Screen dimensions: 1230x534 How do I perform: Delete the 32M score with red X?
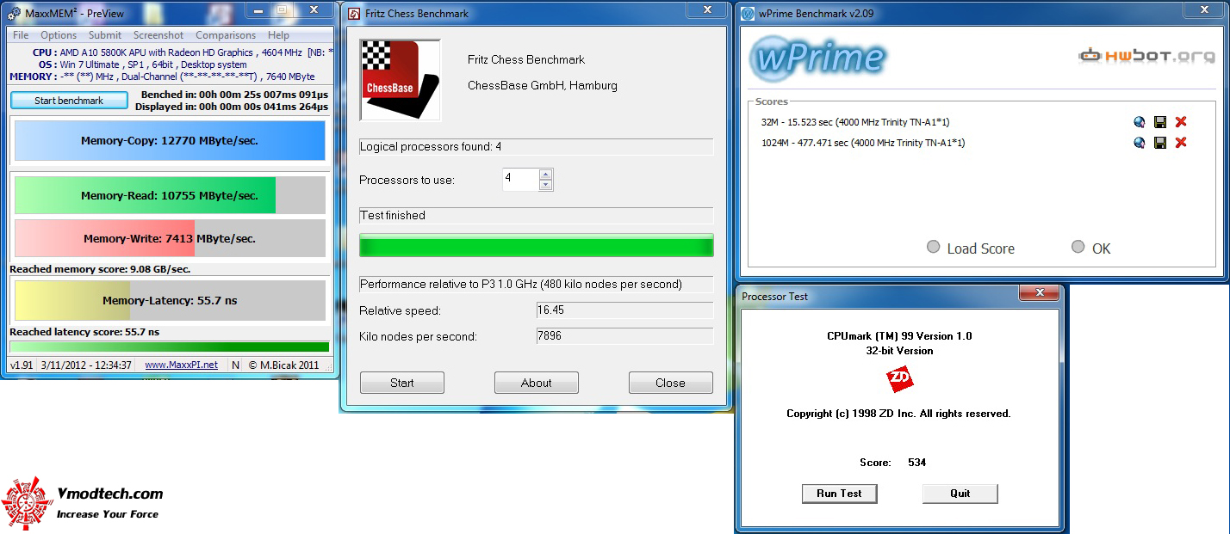(1181, 122)
